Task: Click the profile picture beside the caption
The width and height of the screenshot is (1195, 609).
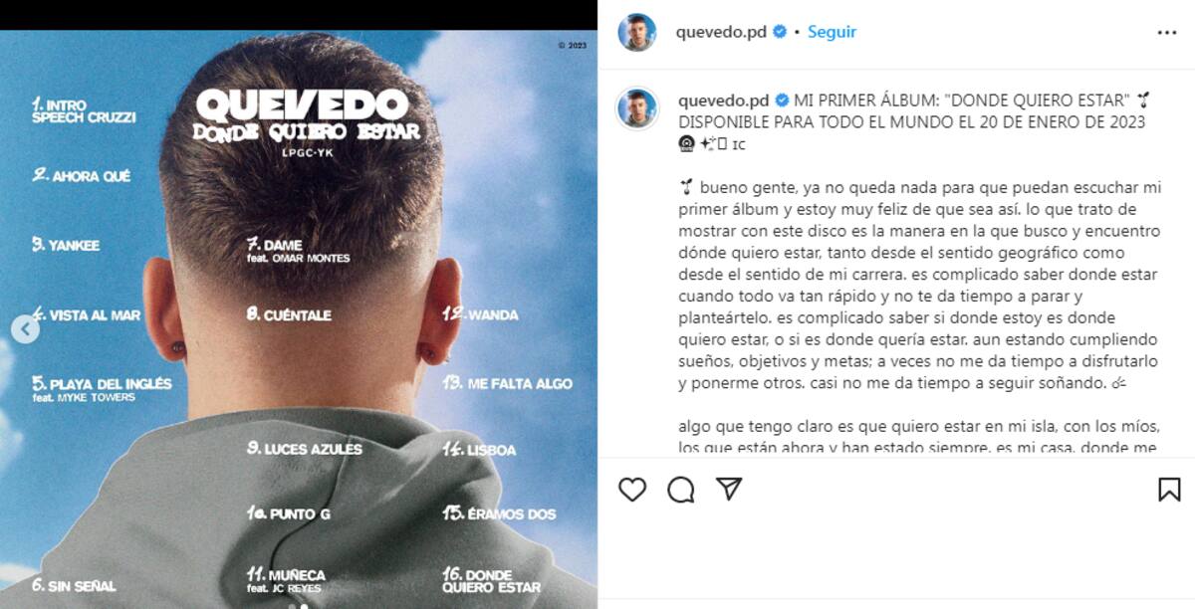Action: coord(637,107)
